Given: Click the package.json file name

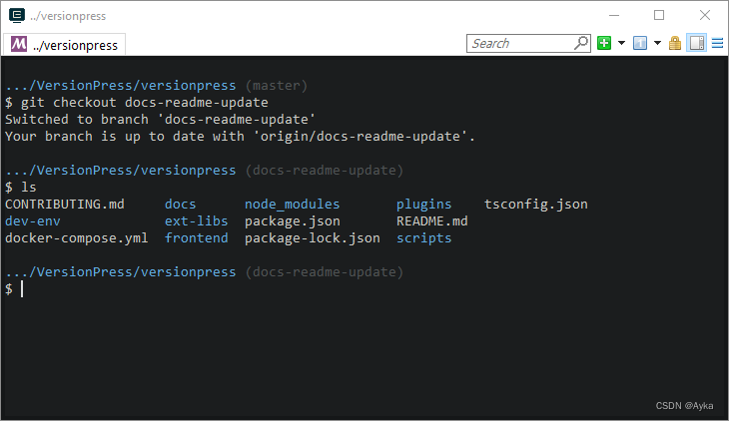Looking at the screenshot, I should pos(292,220).
